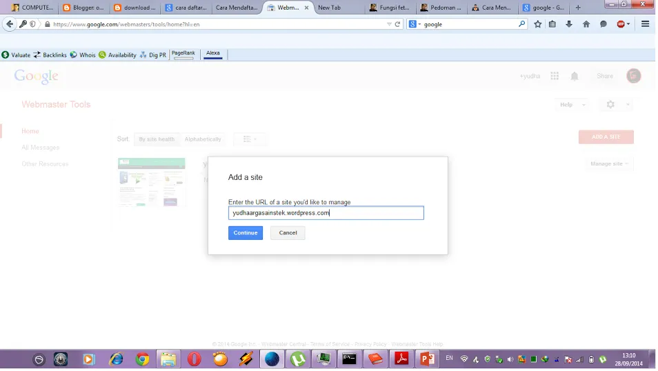
Task: Click the Backlinks toolbar item
Action: 50,55
